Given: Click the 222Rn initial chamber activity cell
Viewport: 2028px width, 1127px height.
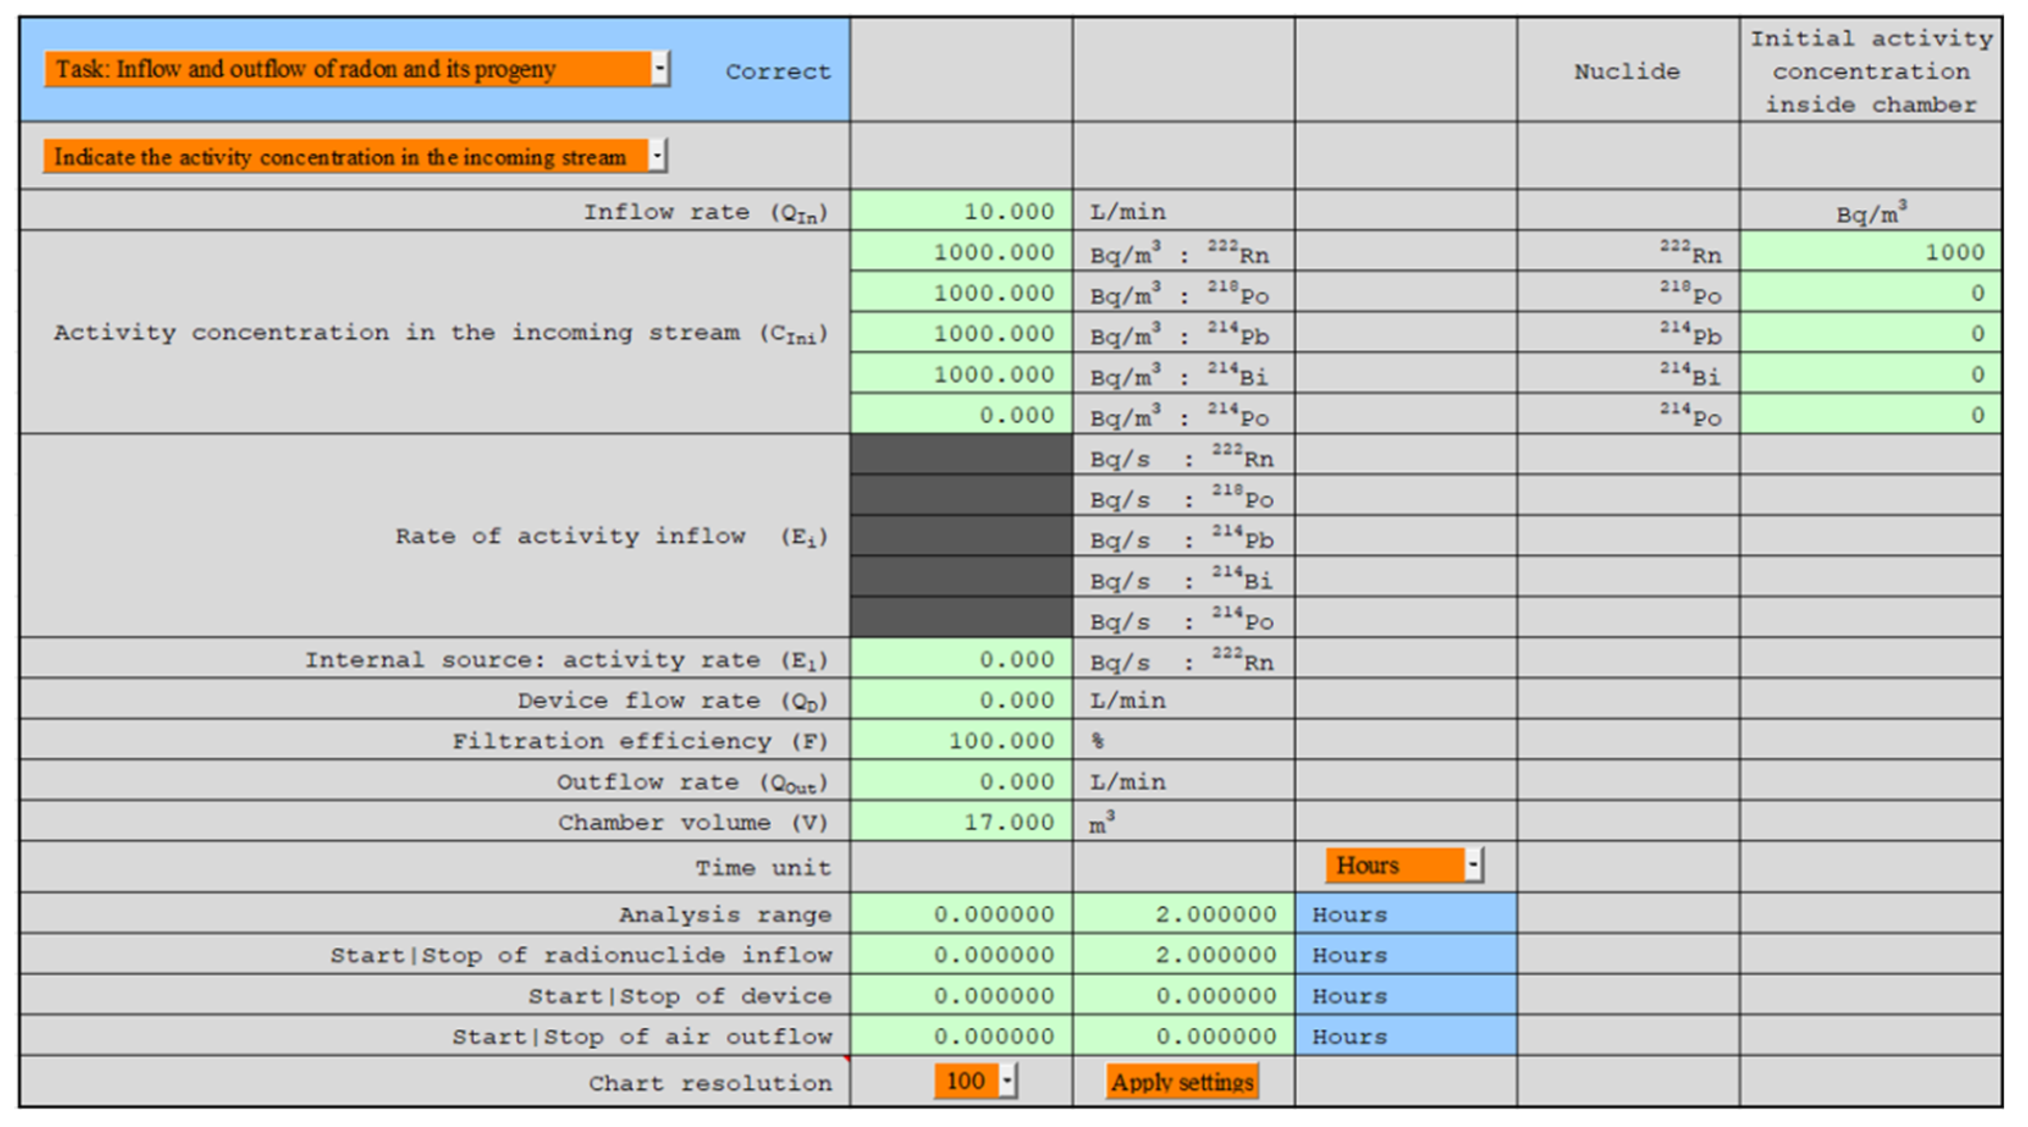Looking at the screenshot, I should tap(1870, 252).
